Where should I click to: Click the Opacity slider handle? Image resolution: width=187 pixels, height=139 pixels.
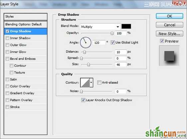click(x=112, y=33)
